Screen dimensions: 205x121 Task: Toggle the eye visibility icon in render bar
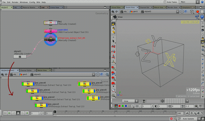144,101
